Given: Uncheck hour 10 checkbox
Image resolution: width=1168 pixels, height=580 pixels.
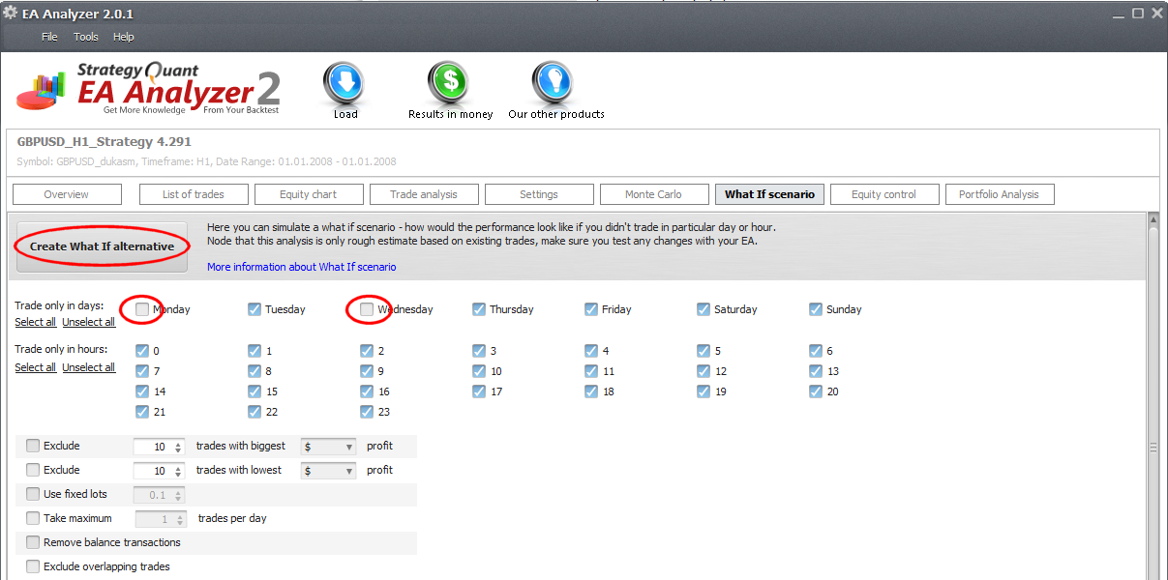Looking at the screenshot, I should click(479, 371).
